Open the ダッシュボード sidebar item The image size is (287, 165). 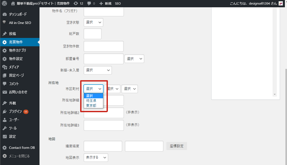pyautogui.click(x=18, y=15)
